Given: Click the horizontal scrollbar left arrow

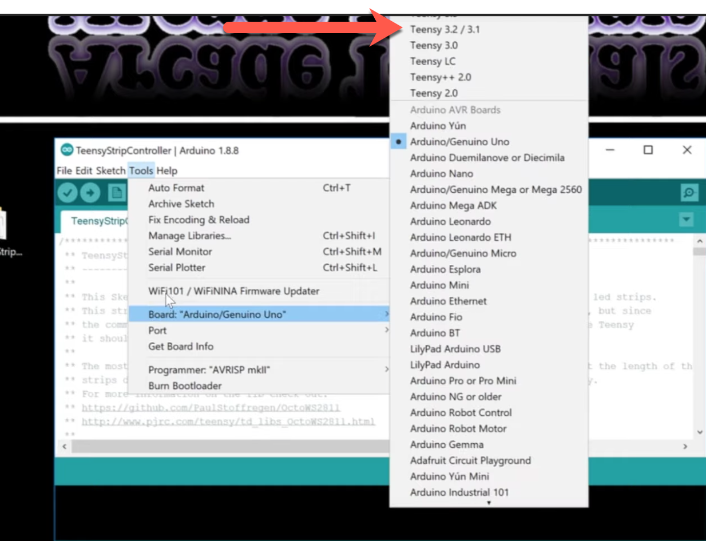Looking at the screenshot, I should 64,447.
